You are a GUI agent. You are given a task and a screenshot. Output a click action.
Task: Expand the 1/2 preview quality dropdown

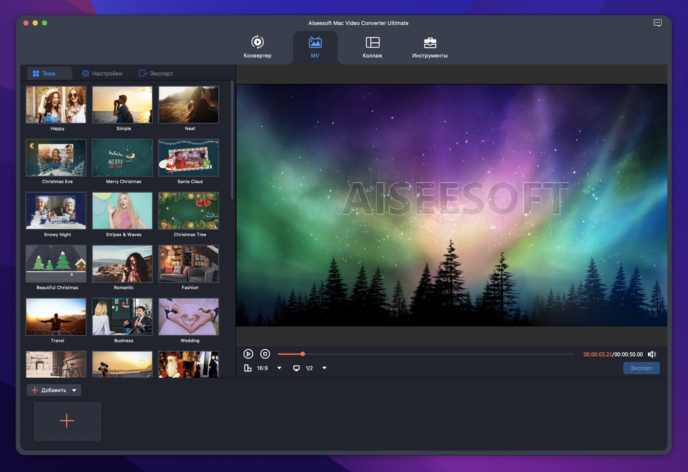click(324, 368)
